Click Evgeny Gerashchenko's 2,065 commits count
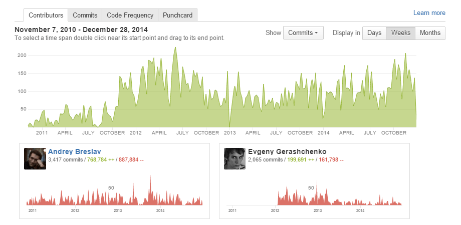Image resolution: width=461 pixels, height=225 pixels. tap(266, 160)
